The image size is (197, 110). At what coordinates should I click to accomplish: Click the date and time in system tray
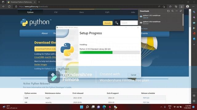(x=187, y=107)
